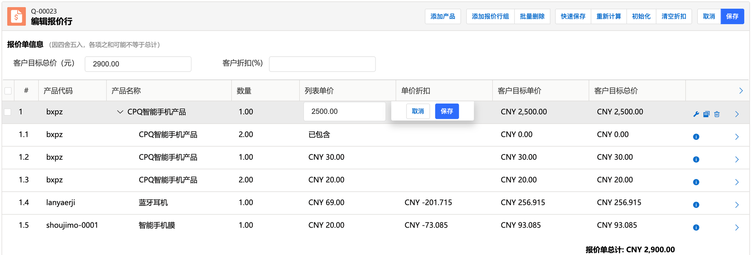The height and width of the screenshot is (255, 752).
Task: Click info icon on row 1.2
Action: 696,159
